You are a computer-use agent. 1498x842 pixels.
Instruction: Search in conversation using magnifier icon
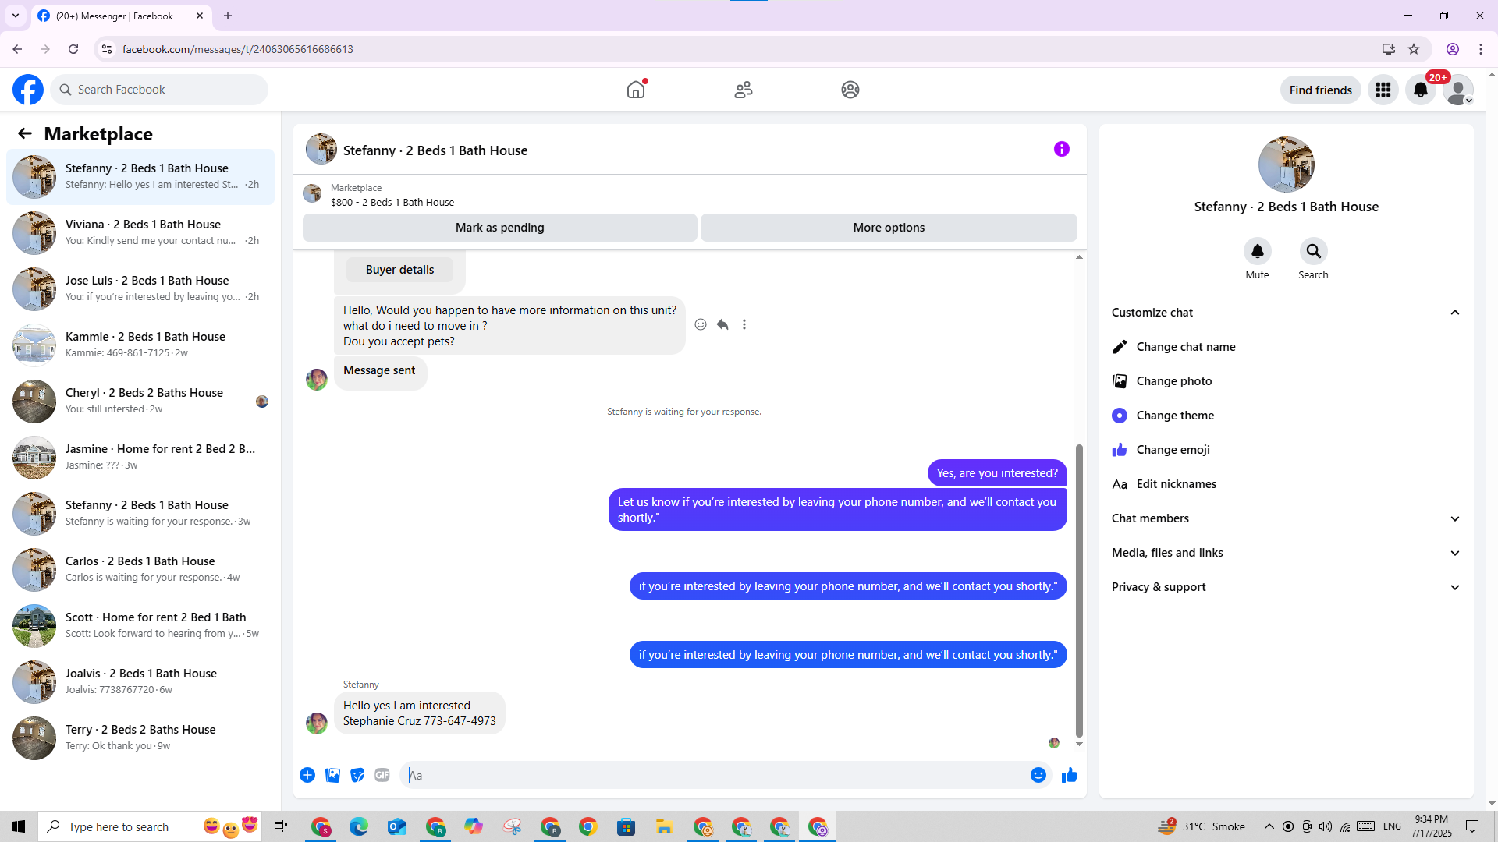point(1314,251)
